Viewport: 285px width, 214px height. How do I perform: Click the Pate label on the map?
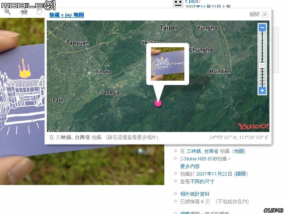pos(58,100)
